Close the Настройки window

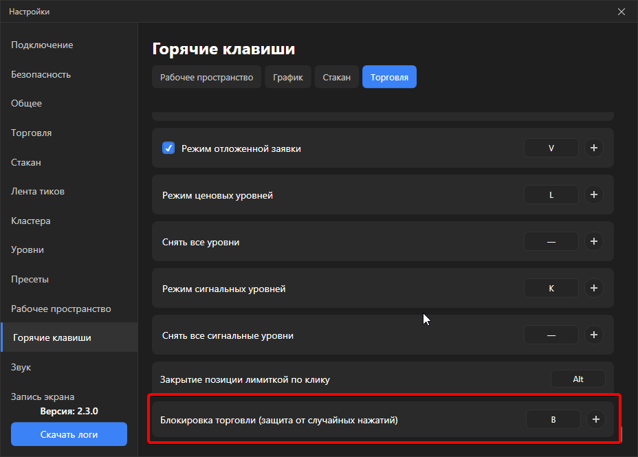click(621, 12)
